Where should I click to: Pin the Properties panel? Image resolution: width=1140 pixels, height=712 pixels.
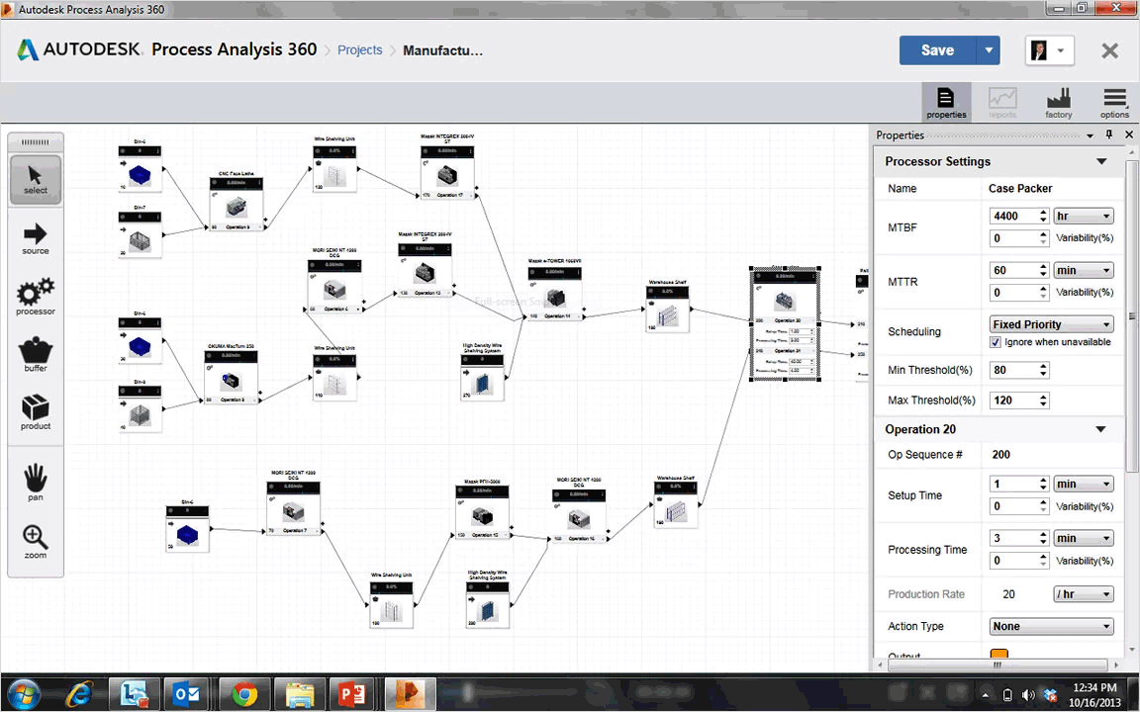click(x=1108, y=134)
